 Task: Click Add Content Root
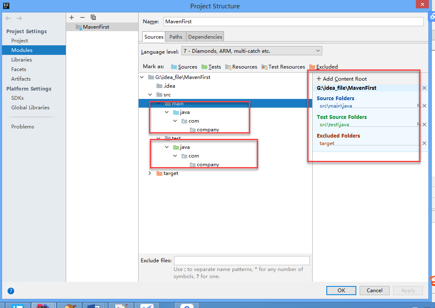342,79
